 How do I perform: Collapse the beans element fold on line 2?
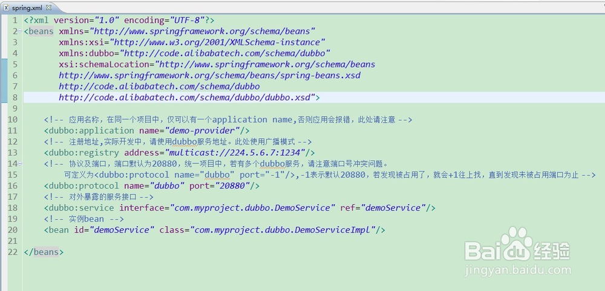coord(20,31)
